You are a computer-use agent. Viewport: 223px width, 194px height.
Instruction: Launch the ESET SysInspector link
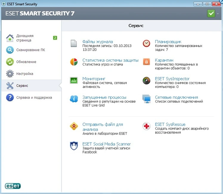[172, 79]
